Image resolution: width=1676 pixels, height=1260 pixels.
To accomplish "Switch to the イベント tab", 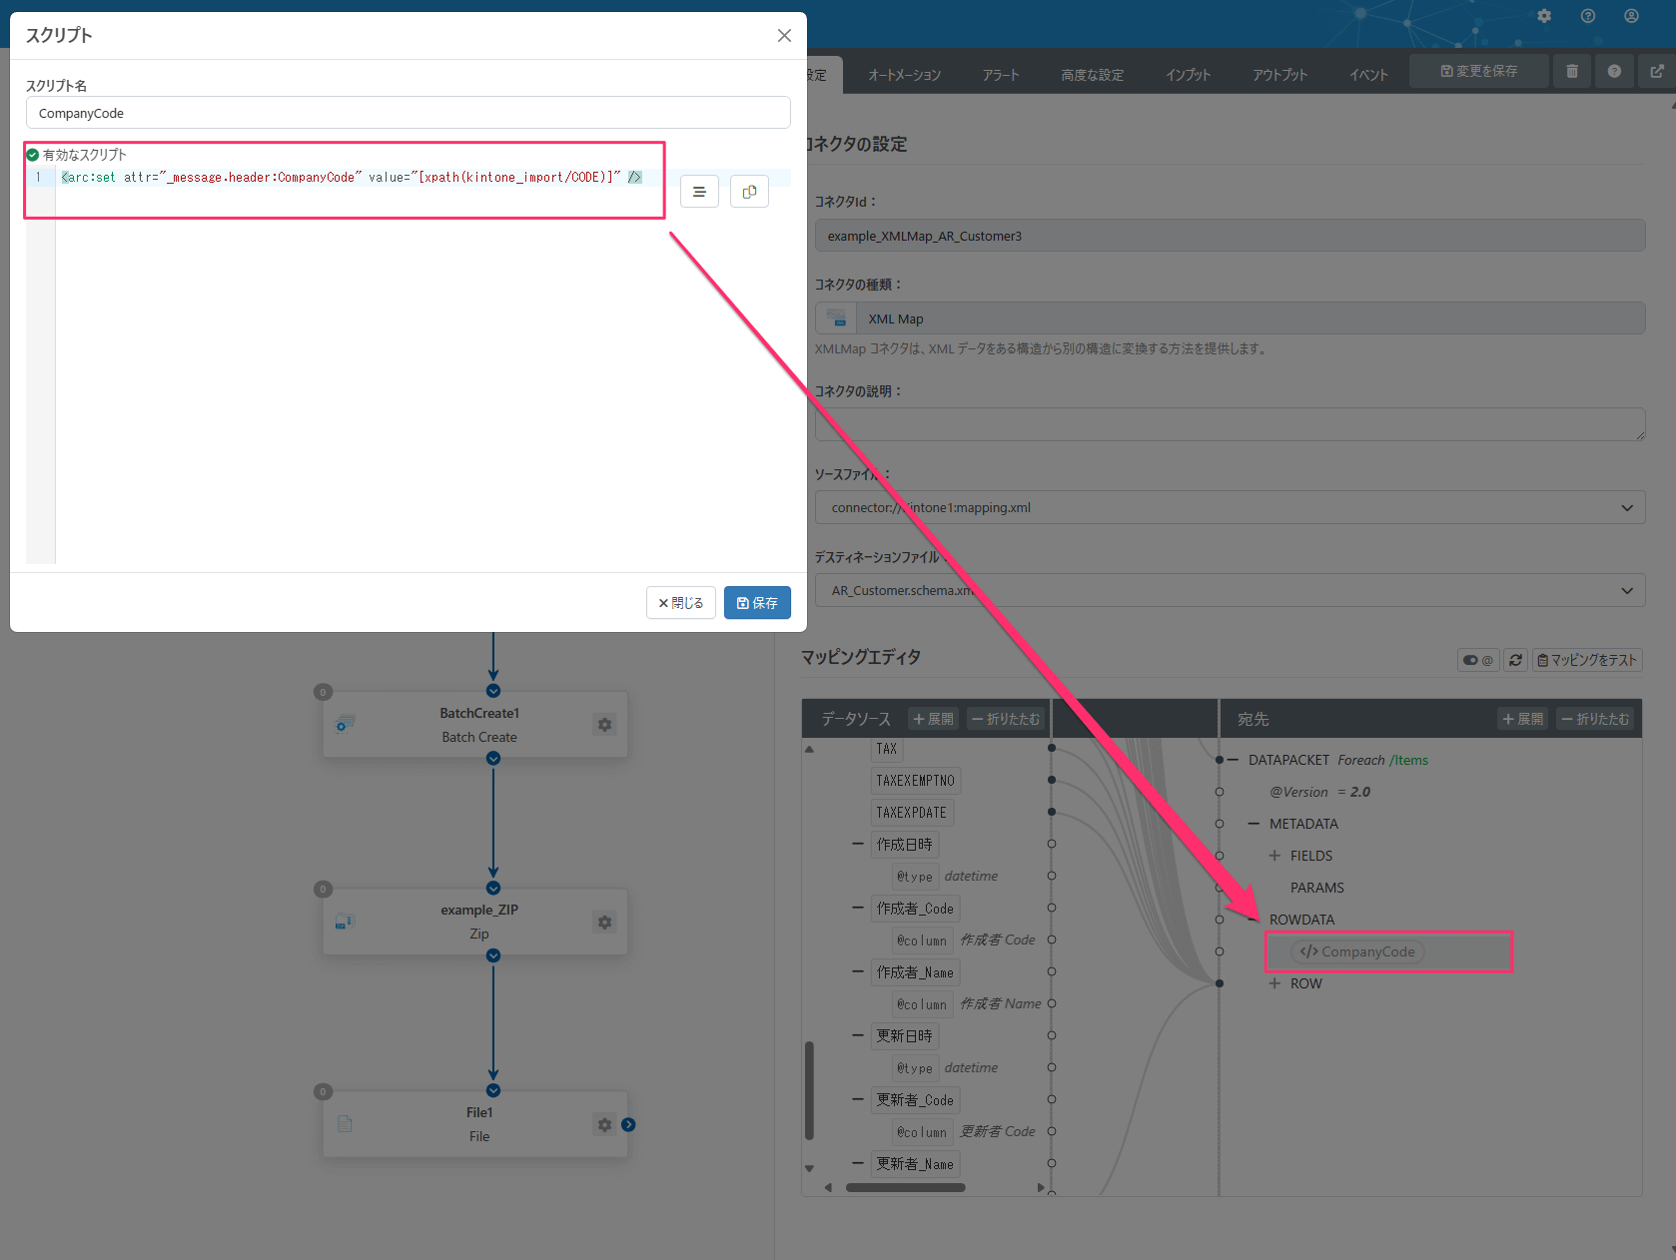I will (1368, 75).
